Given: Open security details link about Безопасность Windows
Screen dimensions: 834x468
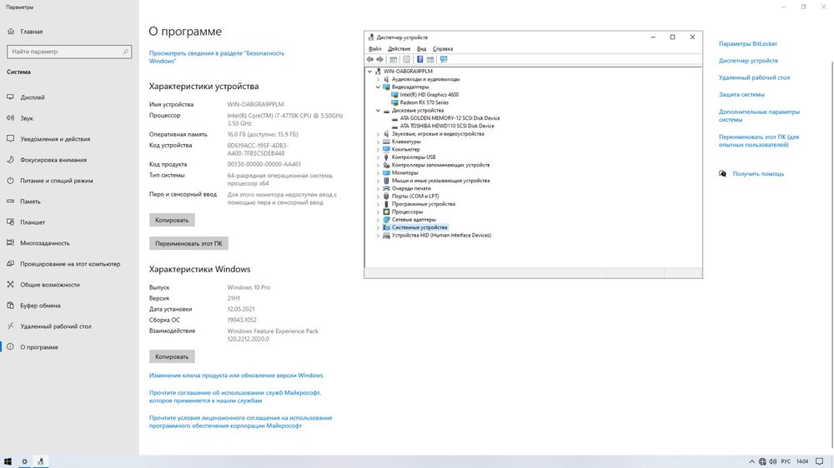Looking at the screenshot, I should tap(217, 57).
